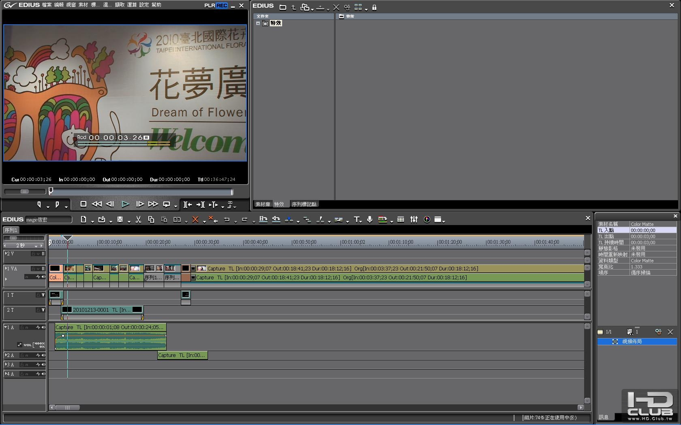Step to the next frame
Screen dimensions: 681x425
tap(140, 204)
